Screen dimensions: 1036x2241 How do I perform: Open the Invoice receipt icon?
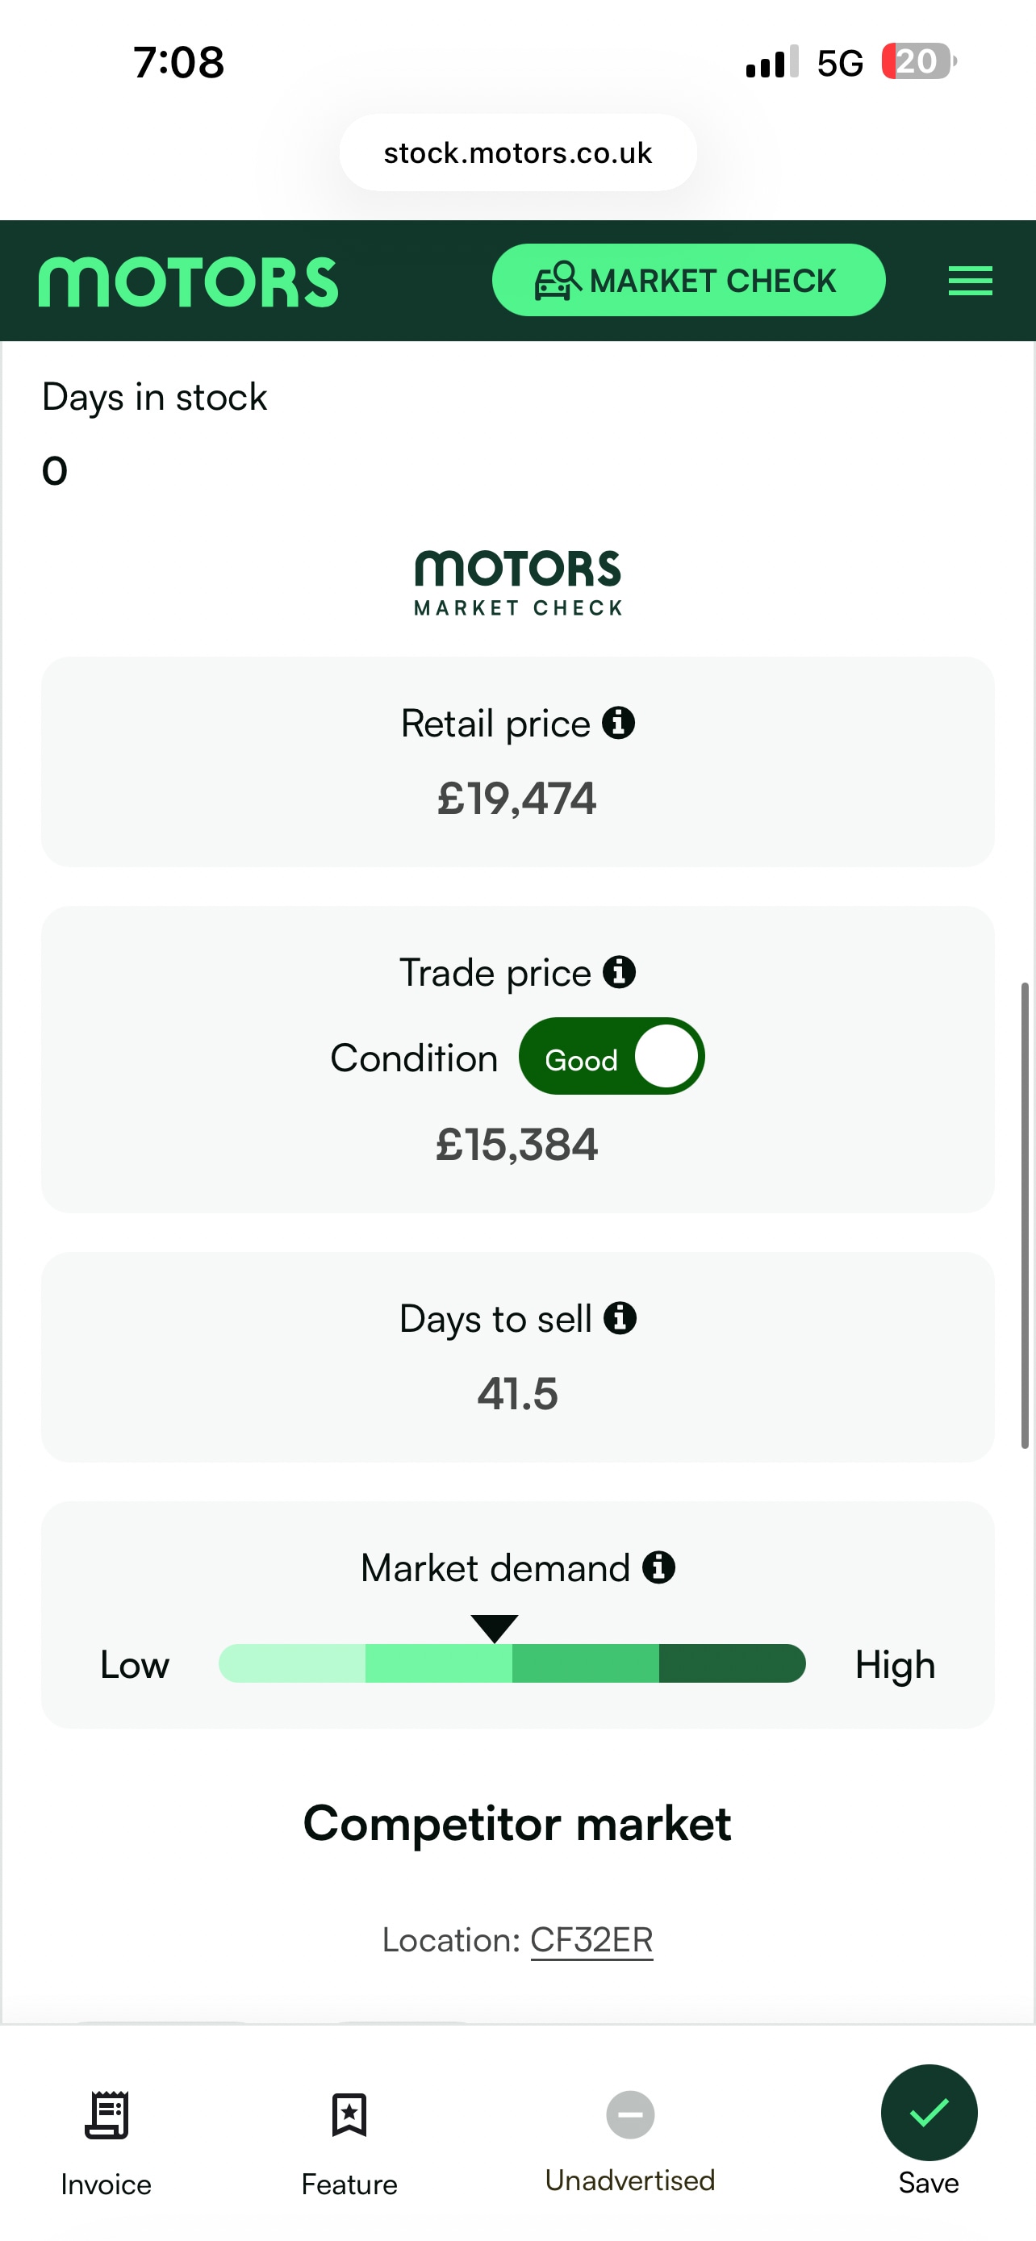coord(107,2115)
